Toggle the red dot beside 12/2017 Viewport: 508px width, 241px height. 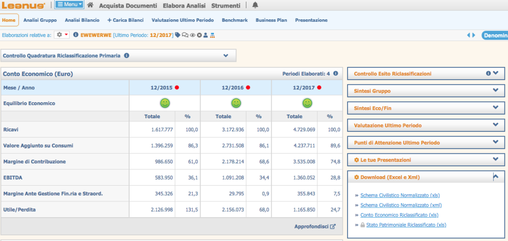click(319, 88)
